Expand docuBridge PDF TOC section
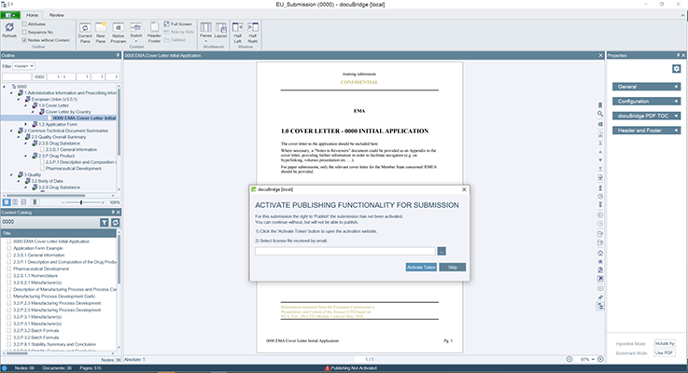Screen dimensions: 688x373 (646, 116)
